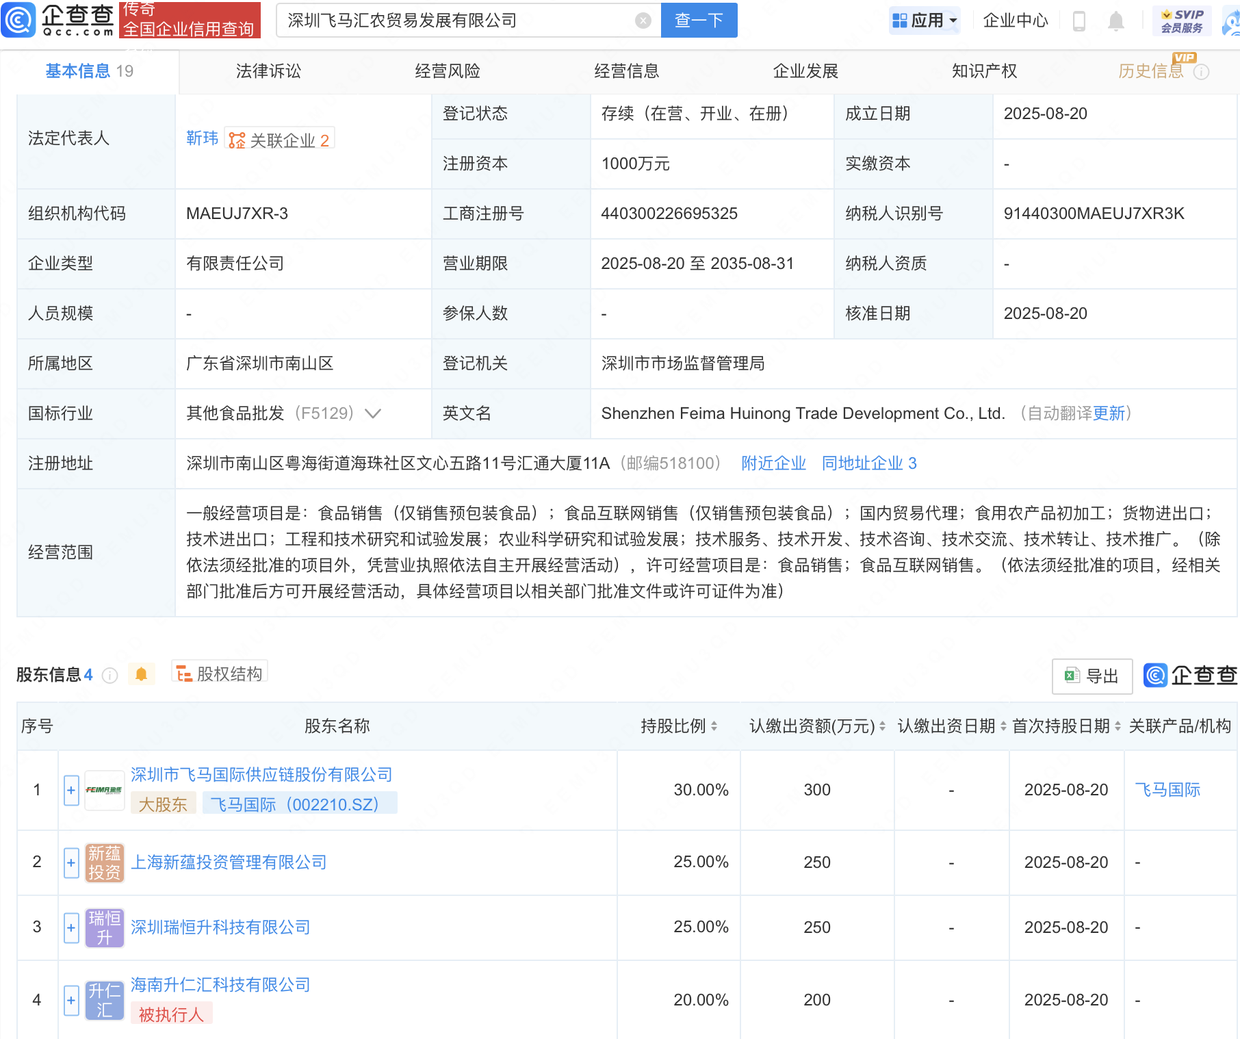This screenshot has width=1240, height=1039.
Task: Expand 上海新蕴投资 row plus button
Action: click(71, 862)
